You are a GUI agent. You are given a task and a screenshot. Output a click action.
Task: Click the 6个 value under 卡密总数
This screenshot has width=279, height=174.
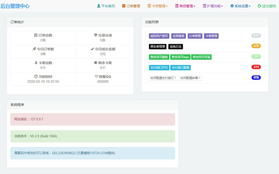point(43,68)
